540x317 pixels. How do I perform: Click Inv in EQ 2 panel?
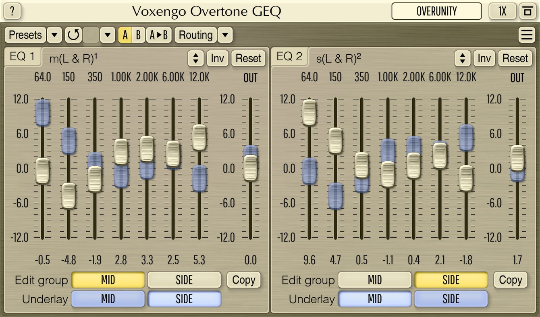[x=484, y=58]
